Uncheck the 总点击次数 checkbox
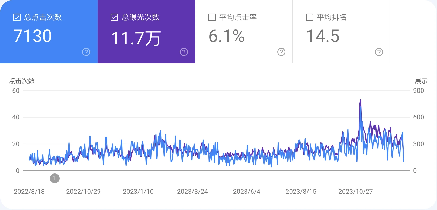Image resolution: width=437 pixels, height=210 pixels. (x=17, y=17)
